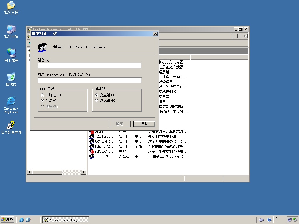Screen dimensions: 299x224
Task: Select the RAS and I... group icon
Action: point(92,141)
